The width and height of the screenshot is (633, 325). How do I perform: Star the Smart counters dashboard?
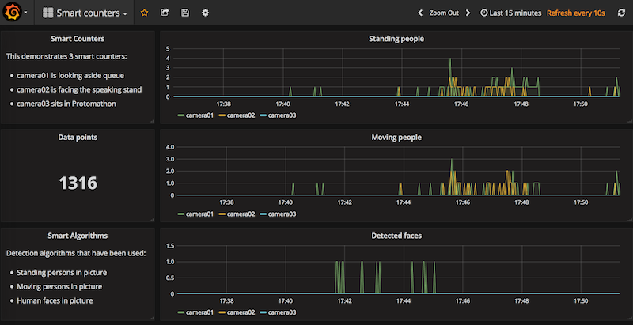(x=144, y=13)
